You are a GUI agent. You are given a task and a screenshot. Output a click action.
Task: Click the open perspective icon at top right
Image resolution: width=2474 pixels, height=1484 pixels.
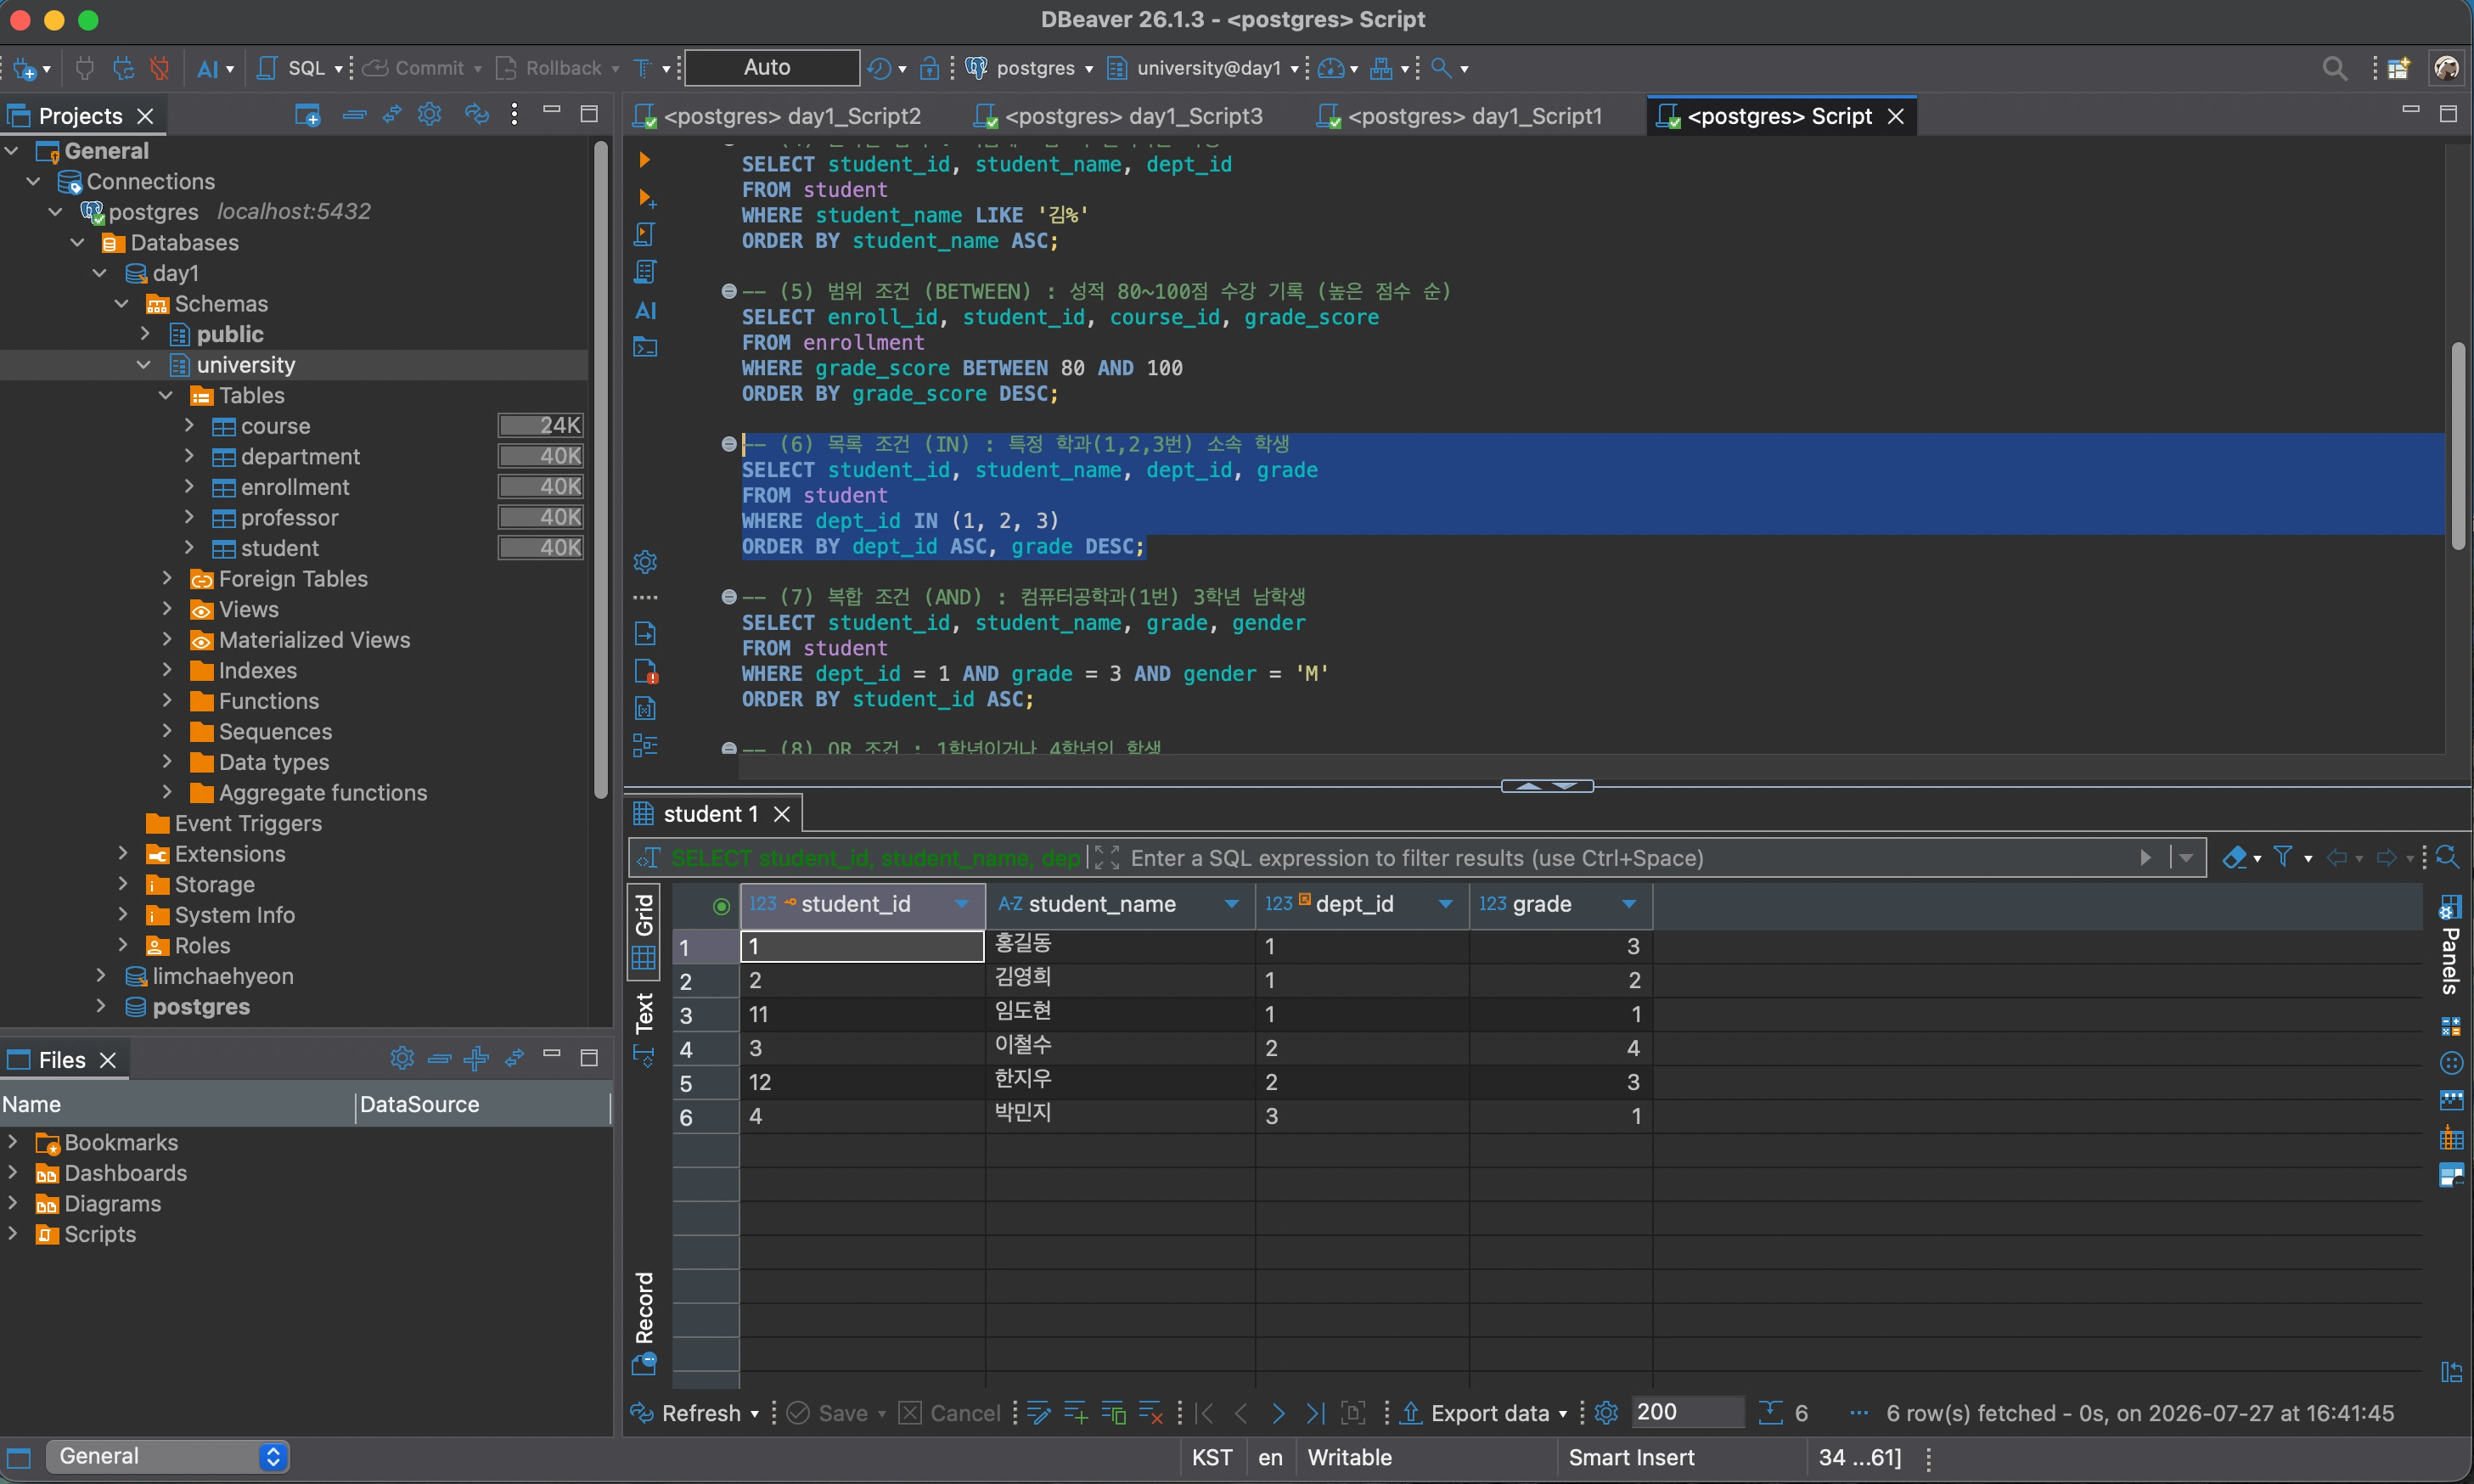[x=2399, y=68]
